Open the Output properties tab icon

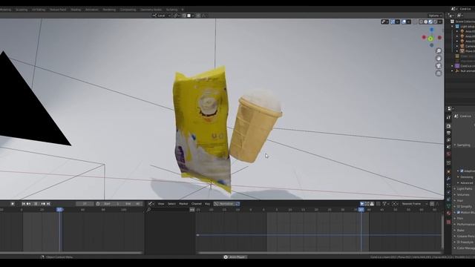(x=448, y=133)
